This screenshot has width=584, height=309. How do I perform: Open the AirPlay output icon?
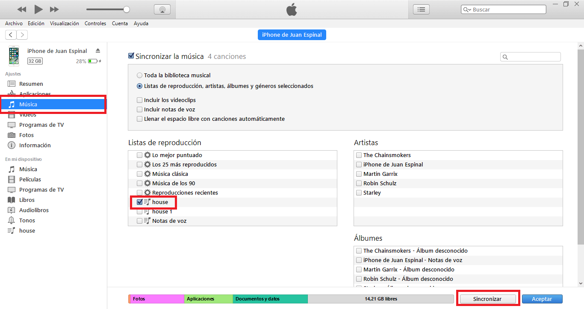pos(162,9)
